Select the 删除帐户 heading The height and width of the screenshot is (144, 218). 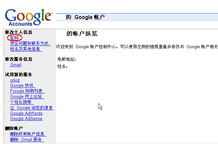pyautogui.click(x=14, y=128)
